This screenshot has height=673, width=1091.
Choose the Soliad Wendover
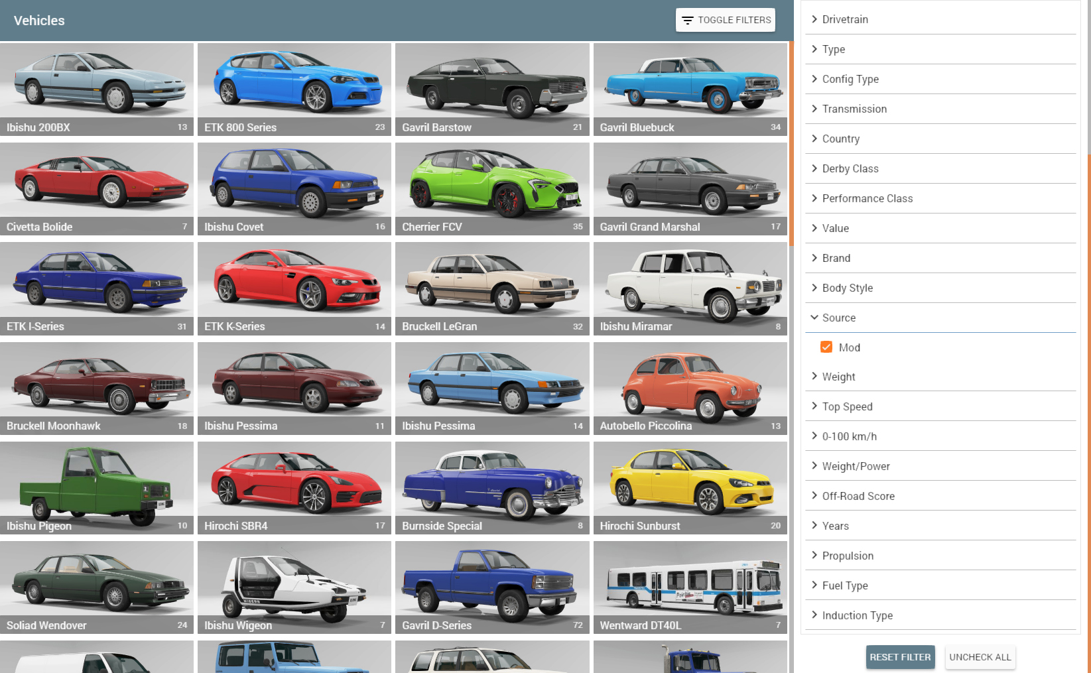(x=97, y=587)
